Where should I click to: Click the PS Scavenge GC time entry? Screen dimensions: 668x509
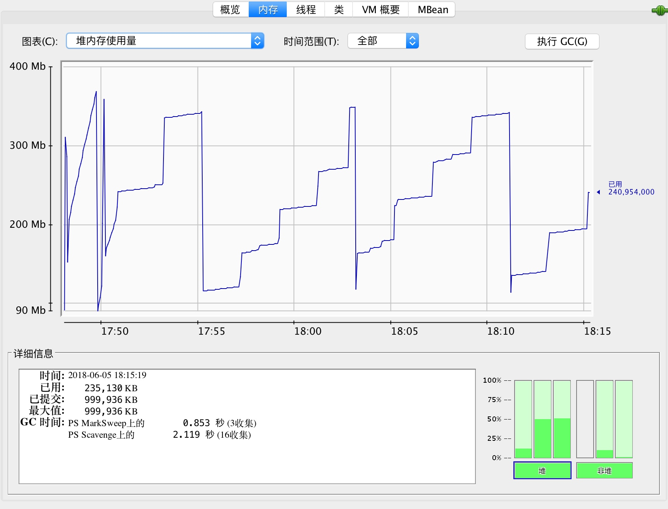point(160,435)
